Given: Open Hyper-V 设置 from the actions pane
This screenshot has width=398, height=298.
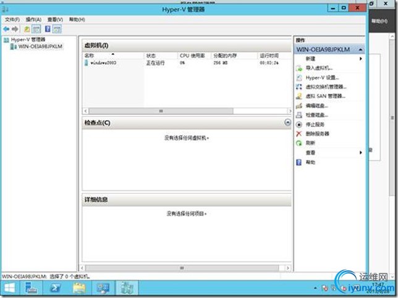Looking at the screenshot, I should click(322, 78).
